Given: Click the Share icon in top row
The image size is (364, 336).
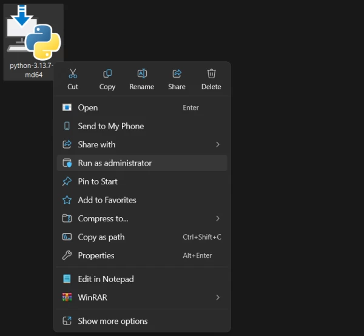Looking at the screenshot, I should pos(177,74).
